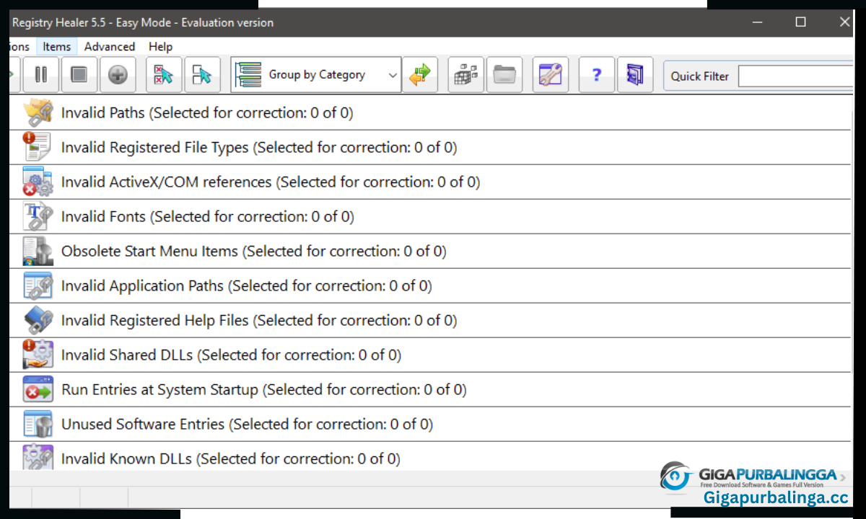The width and height of the screenshot is (866, 519).
Task: Click the Invalid ActiveX/COM references icon
Action: pos(38,182)
